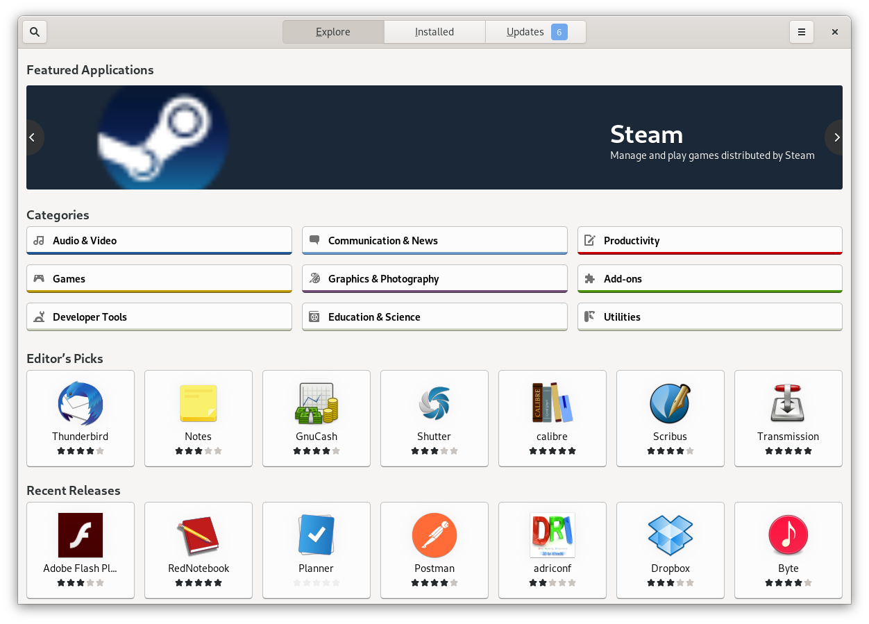Open the Adobe Flash Player icon

click(x=81, y=535)
